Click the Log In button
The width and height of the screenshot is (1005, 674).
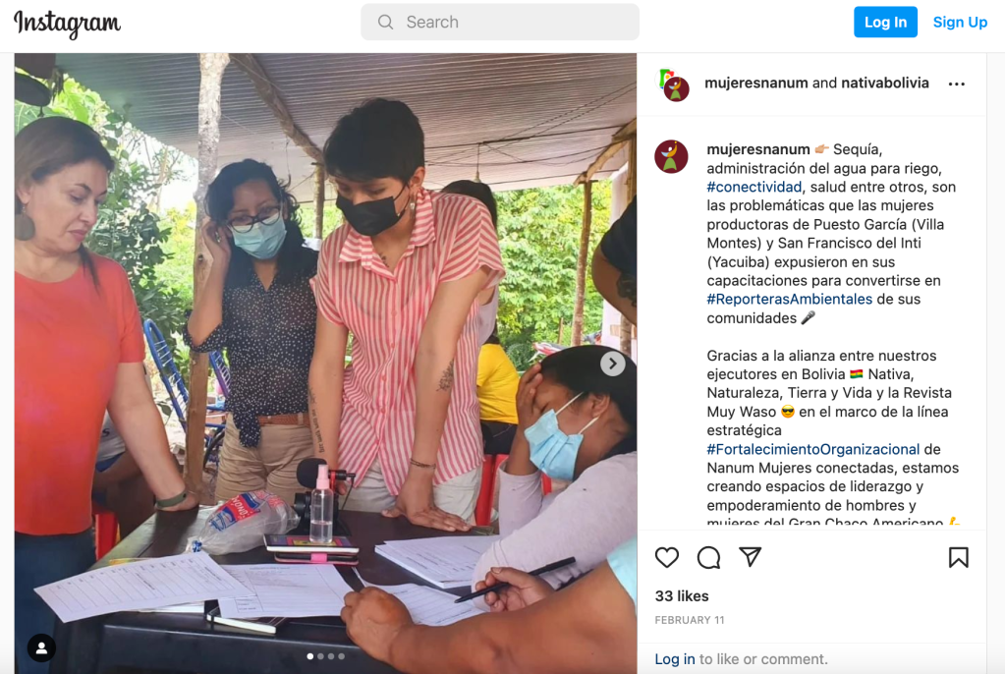885,23
